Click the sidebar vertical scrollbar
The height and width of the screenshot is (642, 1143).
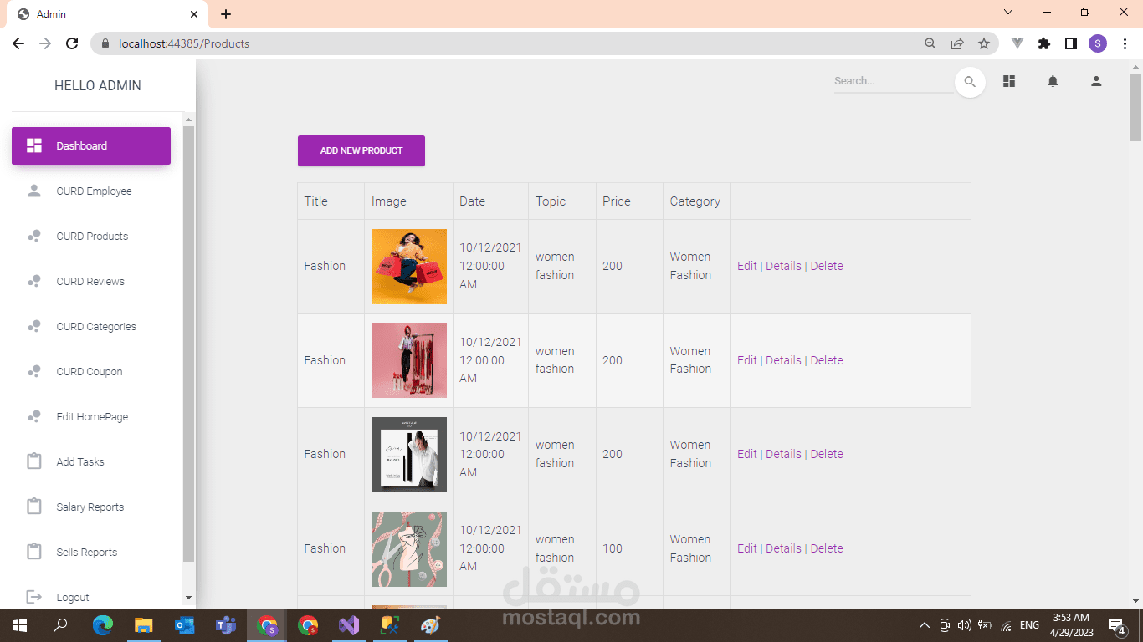(x=188, y=343)
